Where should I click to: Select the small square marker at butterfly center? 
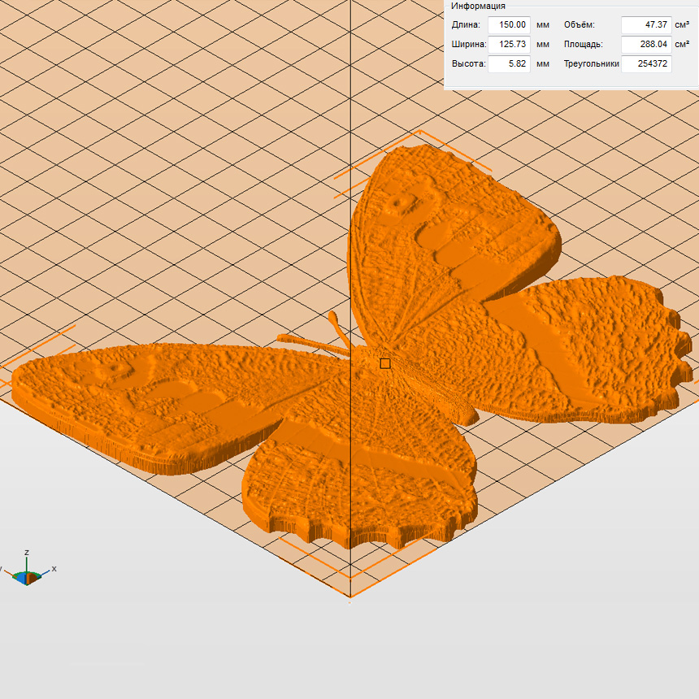(x=385, y=363)
